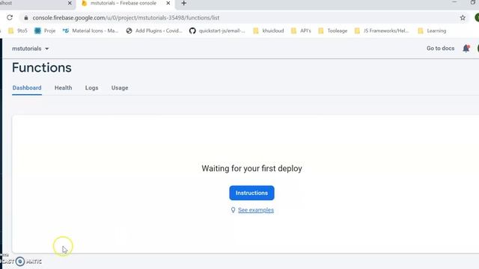The image size is (479, 269).
Task: Reload the page with the refresh icon
Action: click(10, 18)
